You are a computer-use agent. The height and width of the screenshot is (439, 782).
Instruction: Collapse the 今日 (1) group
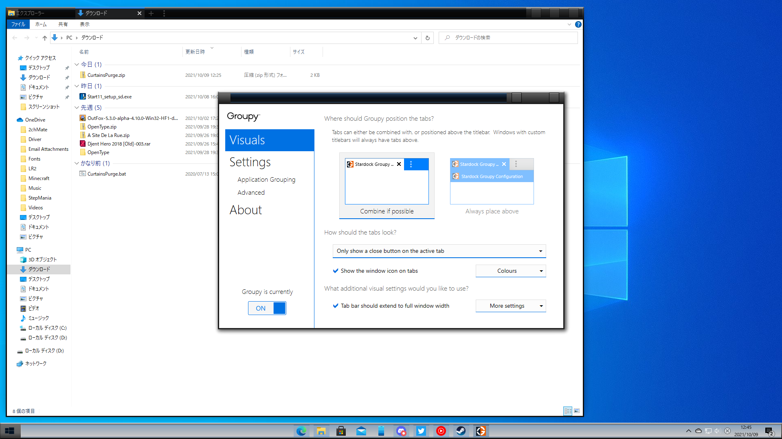point(77,64)
